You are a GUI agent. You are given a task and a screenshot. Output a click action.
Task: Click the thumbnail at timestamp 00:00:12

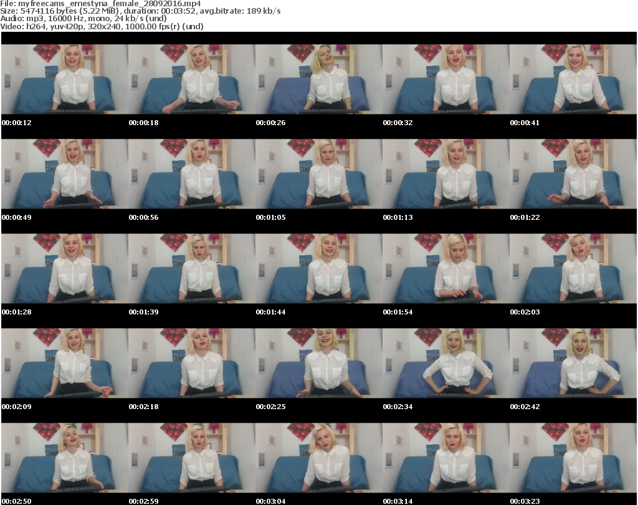[x=65, y=79]
